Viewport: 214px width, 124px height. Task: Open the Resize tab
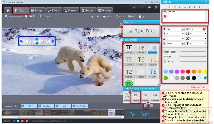point(87,10)
